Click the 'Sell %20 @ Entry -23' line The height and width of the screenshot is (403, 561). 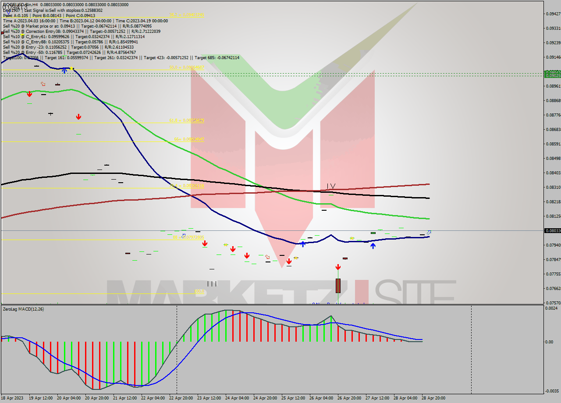coord(68,47)
